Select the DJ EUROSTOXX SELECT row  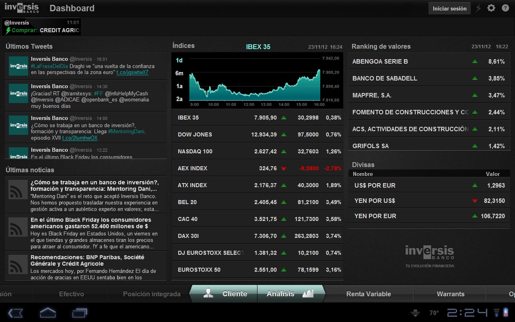(x=257, y=253)
